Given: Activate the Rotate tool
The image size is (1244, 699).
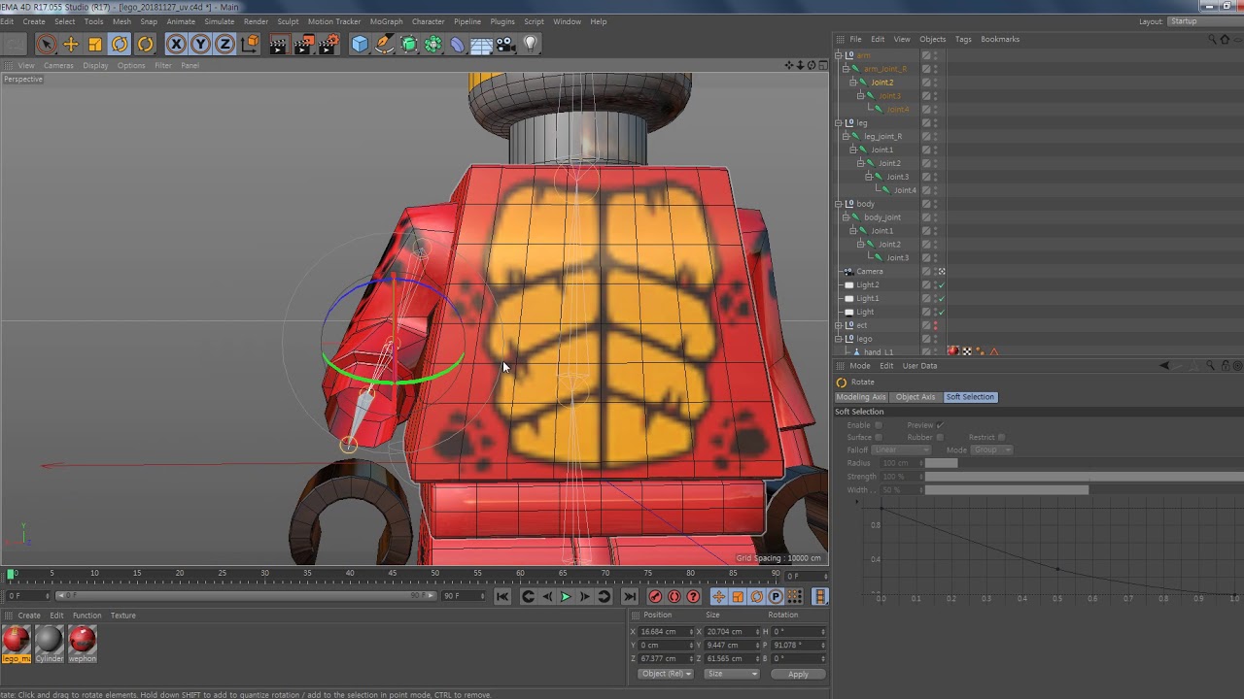Looking at the screenshot, I should [x=120, y=44].
